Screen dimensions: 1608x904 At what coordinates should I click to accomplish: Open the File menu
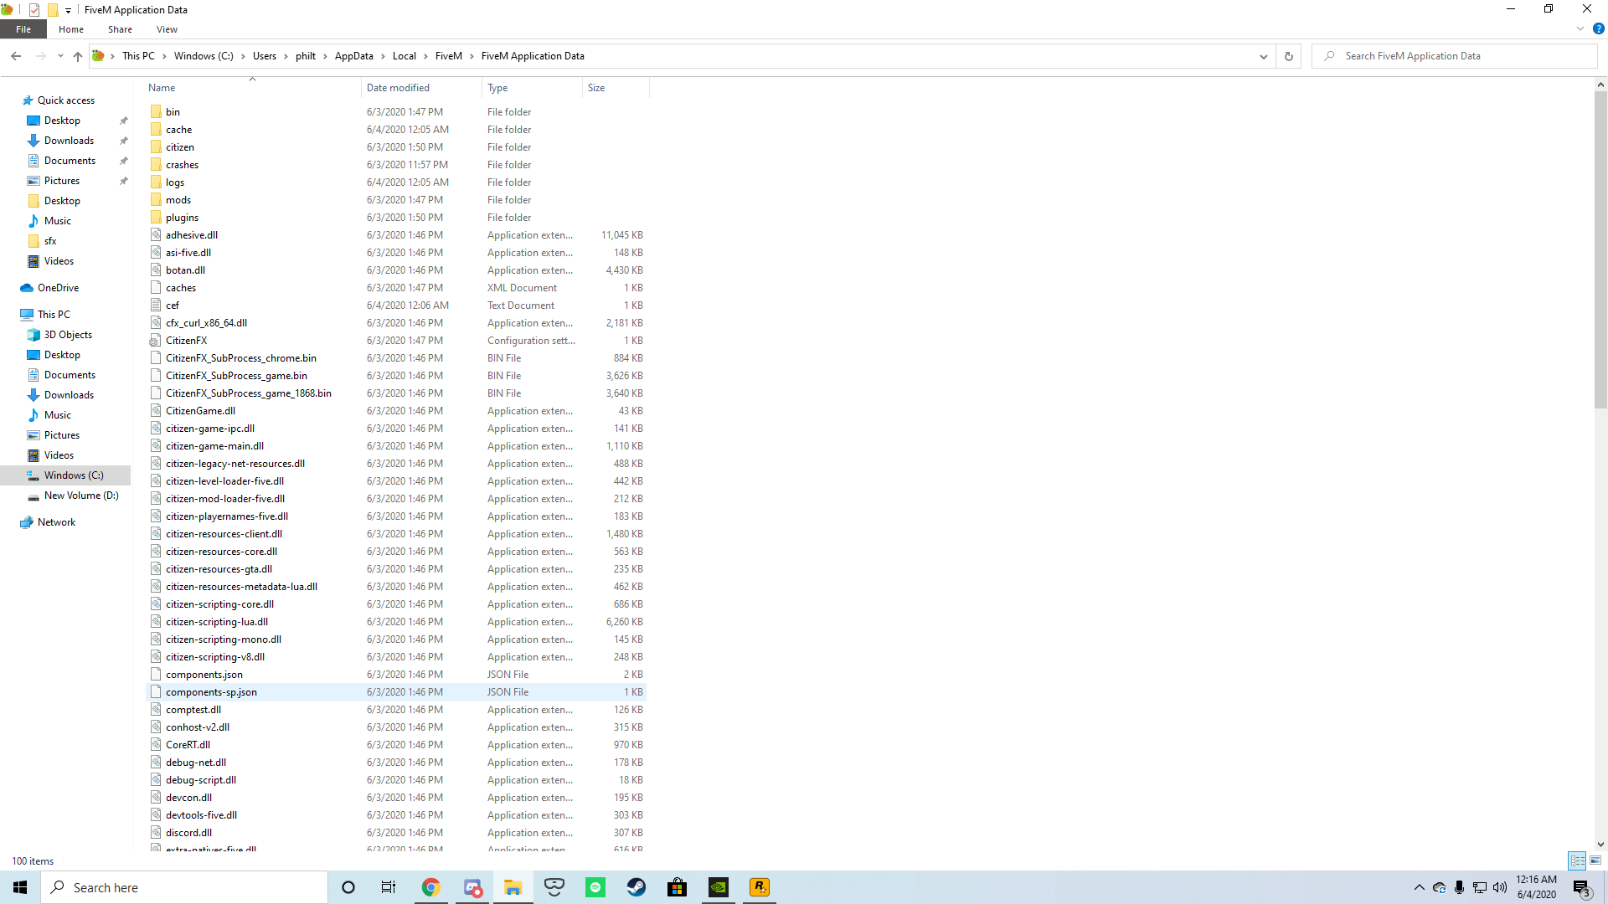click(23, 28)
